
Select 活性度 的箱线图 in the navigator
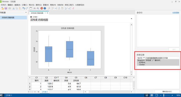(13, 18)
